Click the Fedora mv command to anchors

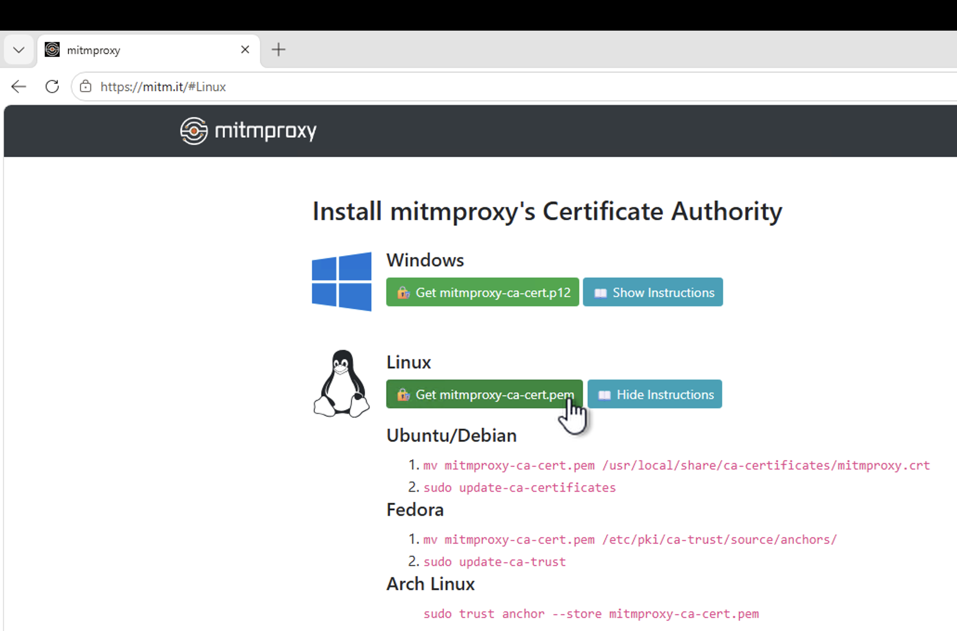click(x=630, y=540)
